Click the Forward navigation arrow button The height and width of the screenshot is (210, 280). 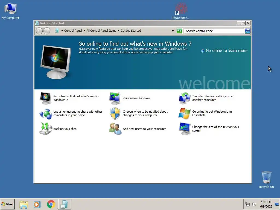[47, 31]
